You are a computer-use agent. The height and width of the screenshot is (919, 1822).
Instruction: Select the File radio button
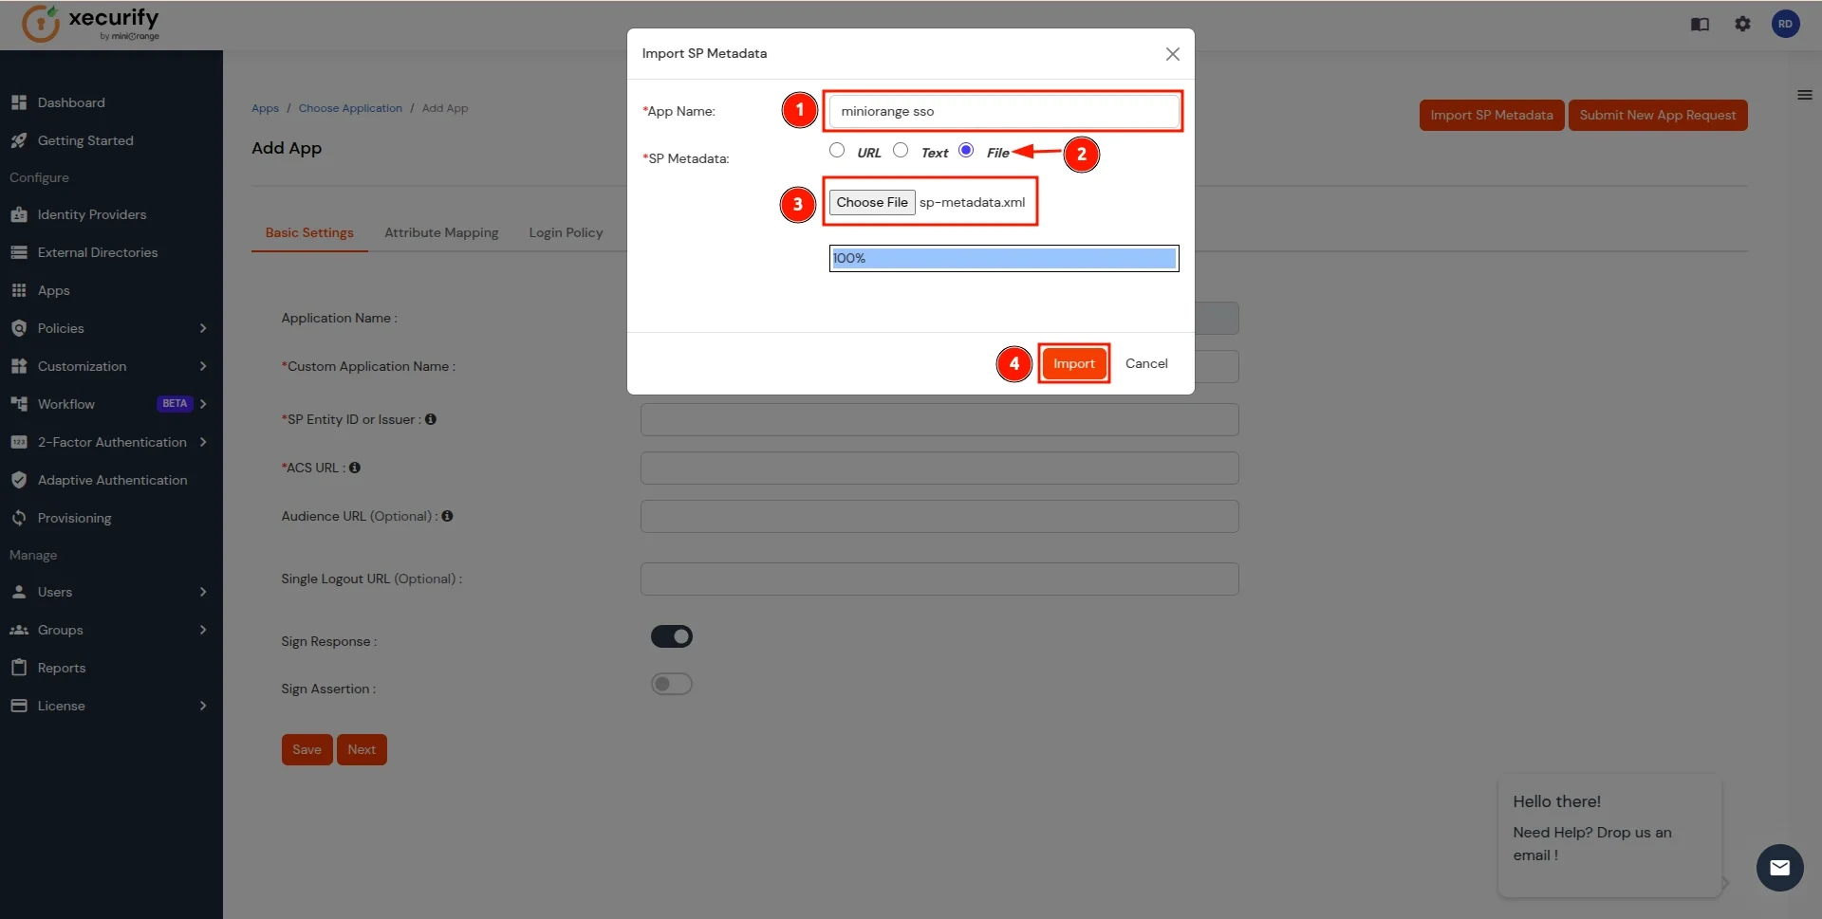point(967,150)
